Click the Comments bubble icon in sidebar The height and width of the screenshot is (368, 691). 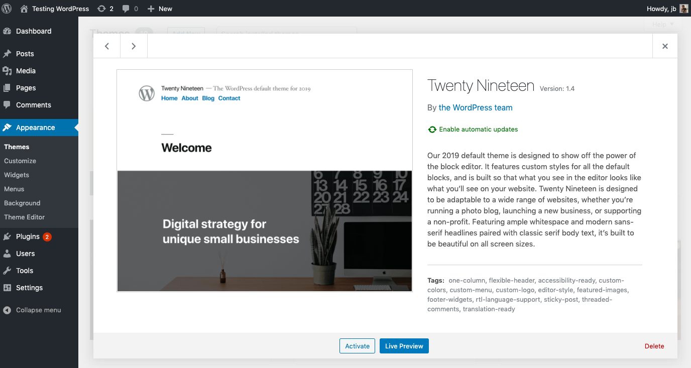(x=7, y=105)
